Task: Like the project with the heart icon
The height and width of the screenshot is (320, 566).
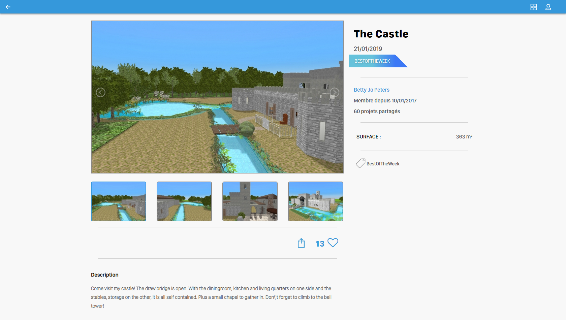Action: 333,243
